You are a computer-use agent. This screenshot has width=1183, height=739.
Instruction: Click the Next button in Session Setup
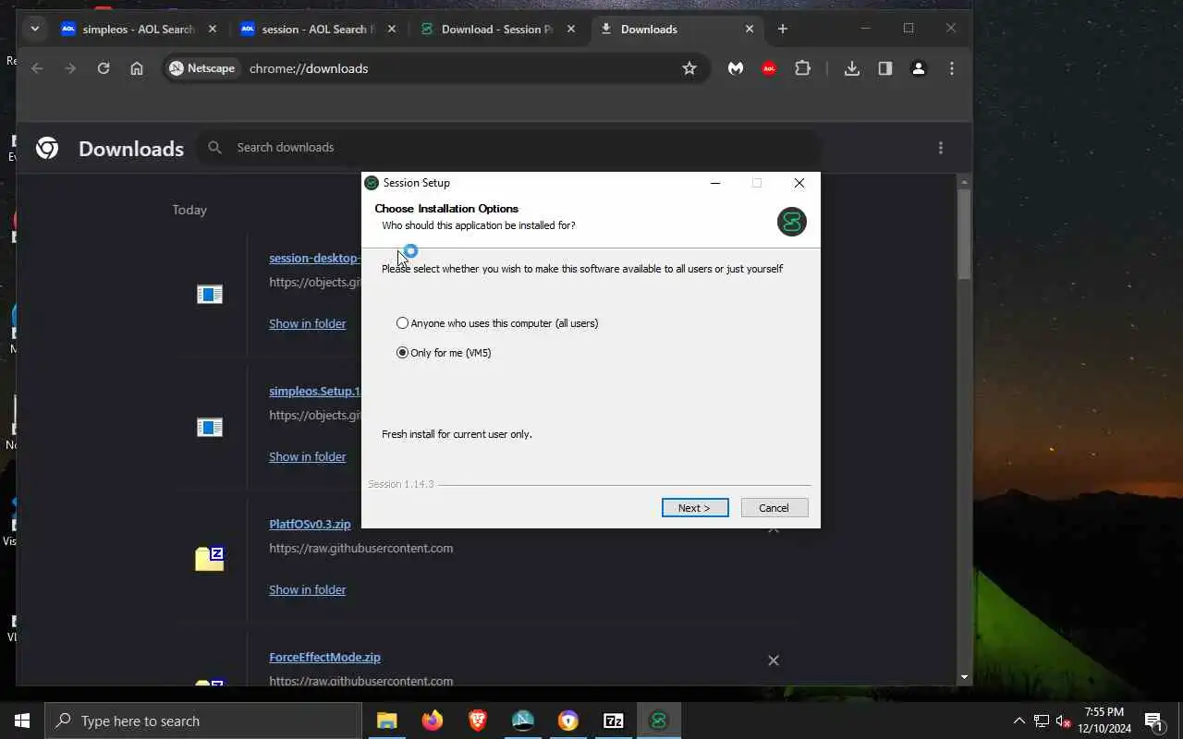click(695, 508)
